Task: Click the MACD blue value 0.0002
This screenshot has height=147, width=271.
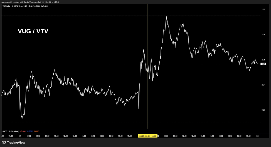Action: [x=31, y=131]
